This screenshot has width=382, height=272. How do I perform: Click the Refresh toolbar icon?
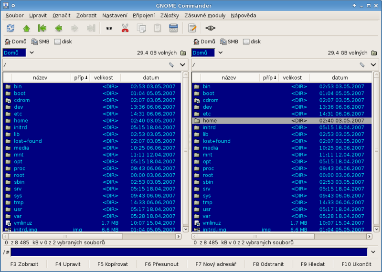[x=11, y=28]
